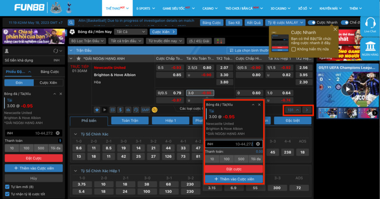Click the Sao Kê button

tap(233, 22)
